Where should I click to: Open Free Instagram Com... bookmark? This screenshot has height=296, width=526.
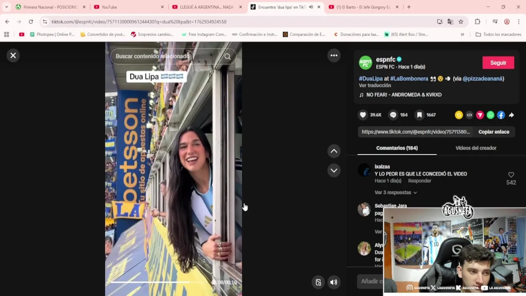pos(204,35)
